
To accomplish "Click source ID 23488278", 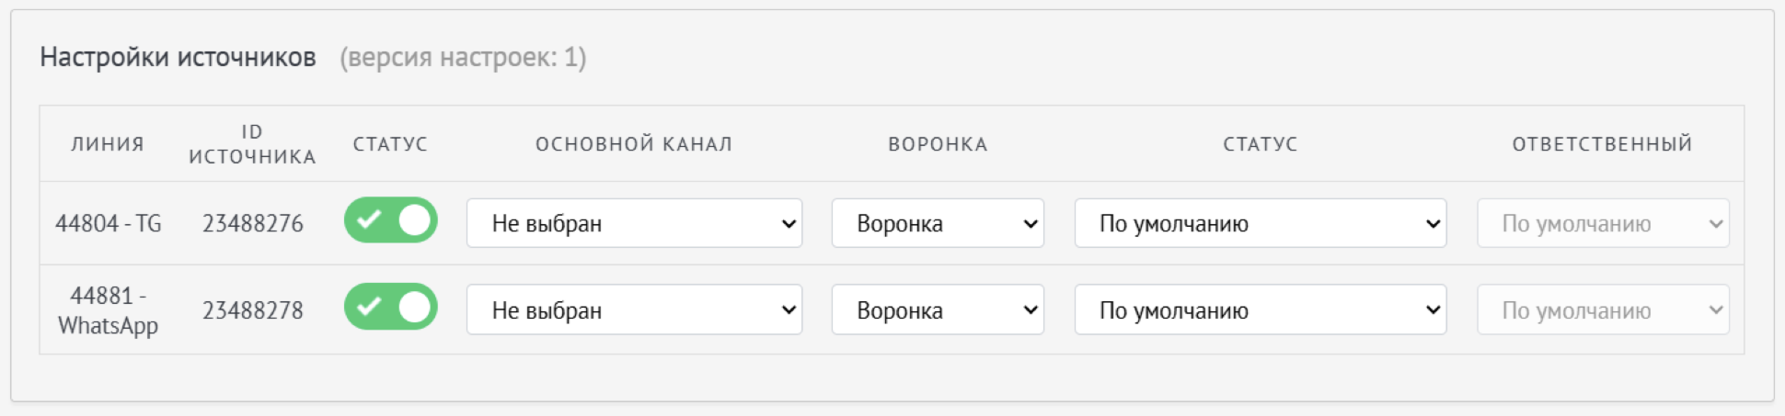I will [x=253, y=310].
